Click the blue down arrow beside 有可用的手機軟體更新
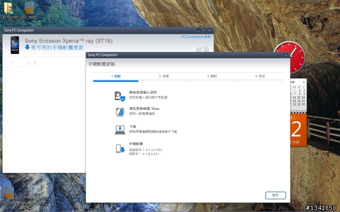The width and height of the screenshot is (340, 212). 27,47
